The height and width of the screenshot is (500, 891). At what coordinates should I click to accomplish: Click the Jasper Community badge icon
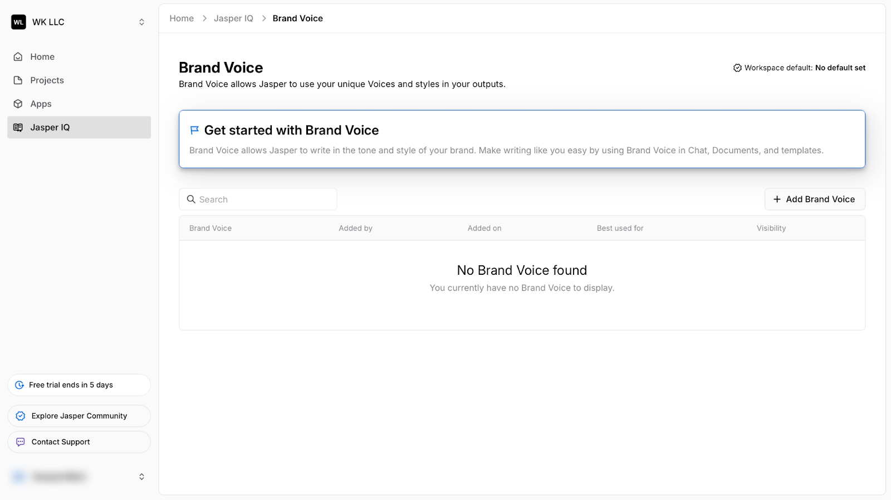(x=21, y=416)
